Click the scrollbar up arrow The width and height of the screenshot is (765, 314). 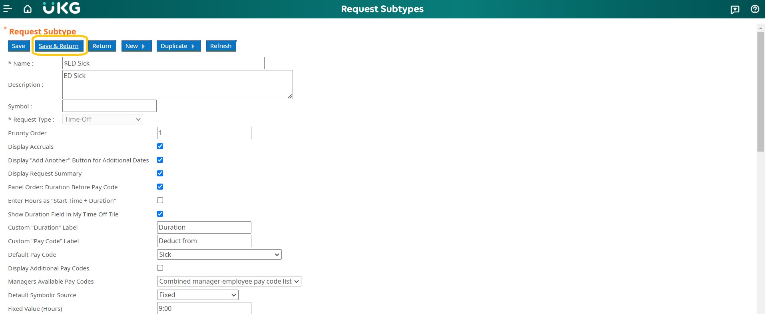click(761, 28)
